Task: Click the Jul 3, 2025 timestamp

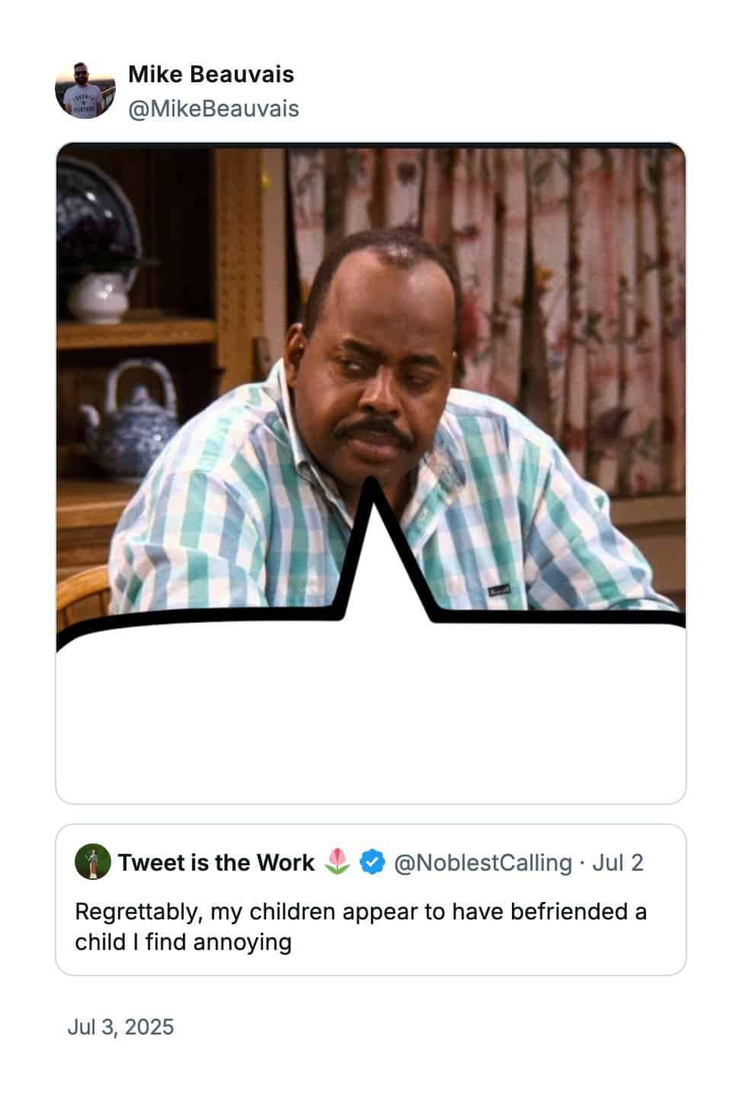Action: (x=120, y=1027)
